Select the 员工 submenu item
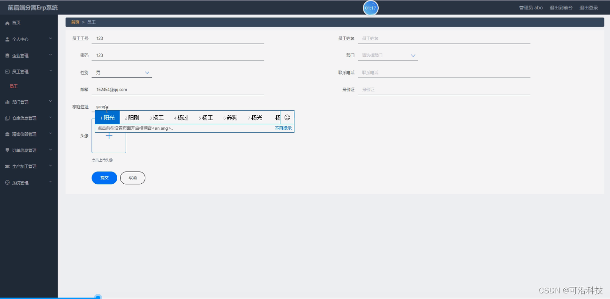 pyautogui.click(x=14, y=87)
